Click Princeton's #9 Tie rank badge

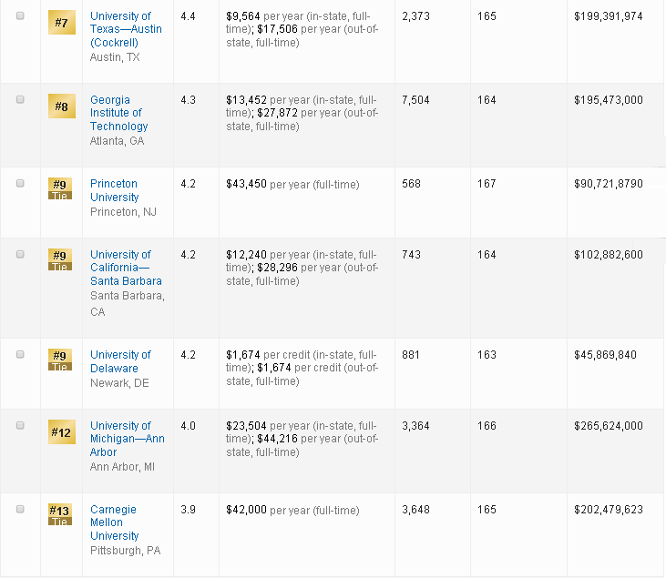point(60,187)
